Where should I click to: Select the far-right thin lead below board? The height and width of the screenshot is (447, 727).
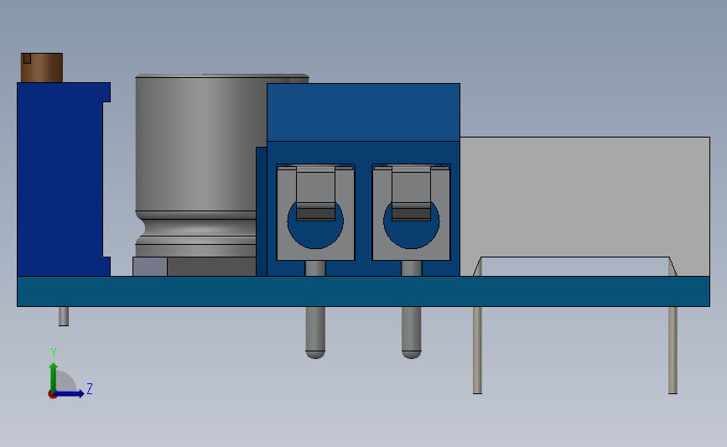pyautogui.click(x=672, y=350)
